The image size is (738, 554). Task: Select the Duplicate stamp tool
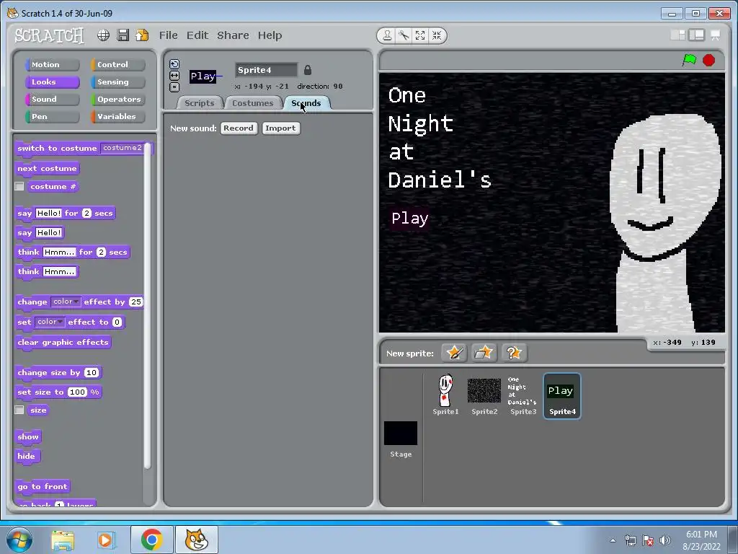point(387,35)
